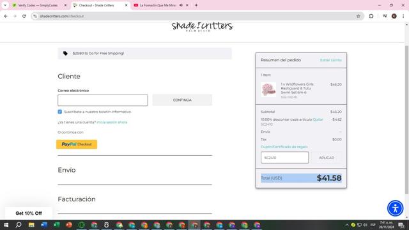Click the PayPal Checkout button
The image size is (409, 230).
[77, 144]
